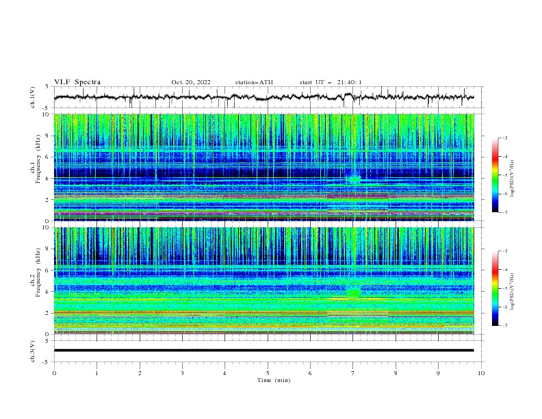Screen dimensions: 542x419
Task: Click the green burst near 7 min in ch.2 spectrogram
Action: pos(353,292)
